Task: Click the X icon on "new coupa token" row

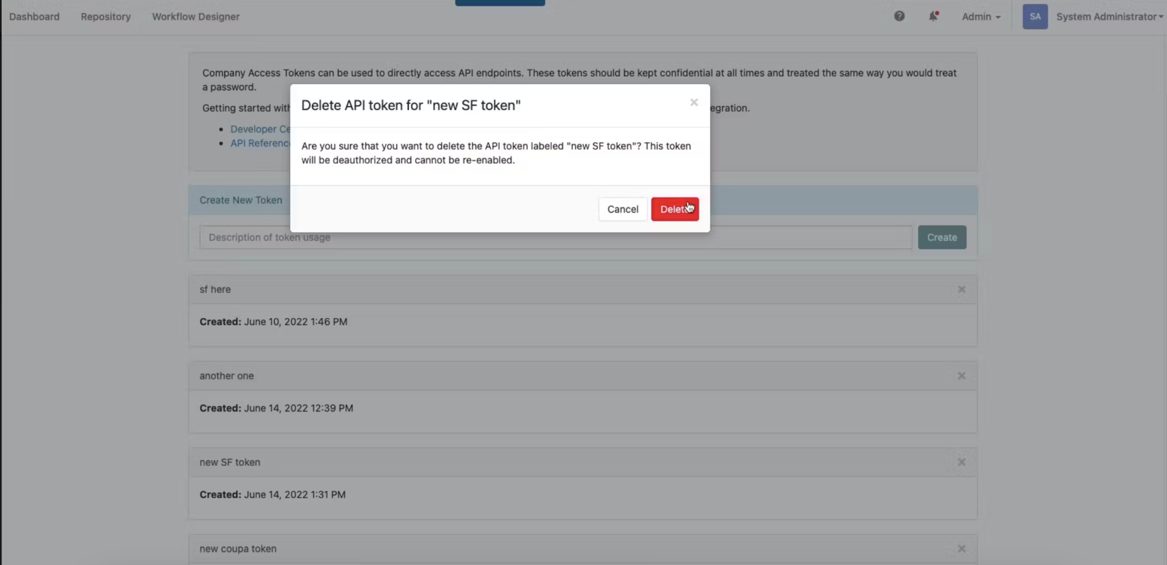Action: point(962,548)
